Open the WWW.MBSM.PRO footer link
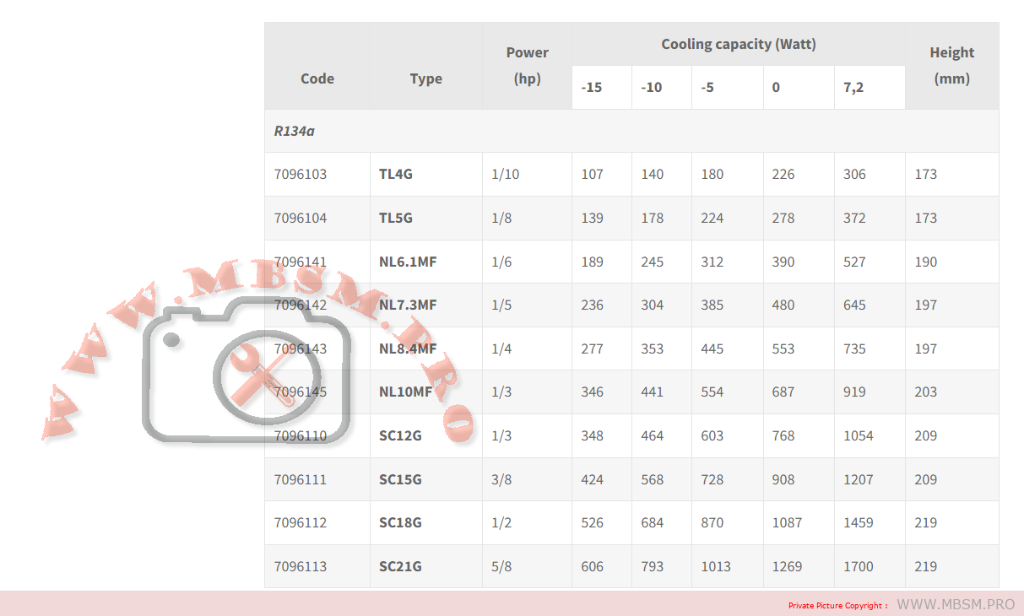The height and width of the screenshot is (616, 1024). tap(955, 604)
